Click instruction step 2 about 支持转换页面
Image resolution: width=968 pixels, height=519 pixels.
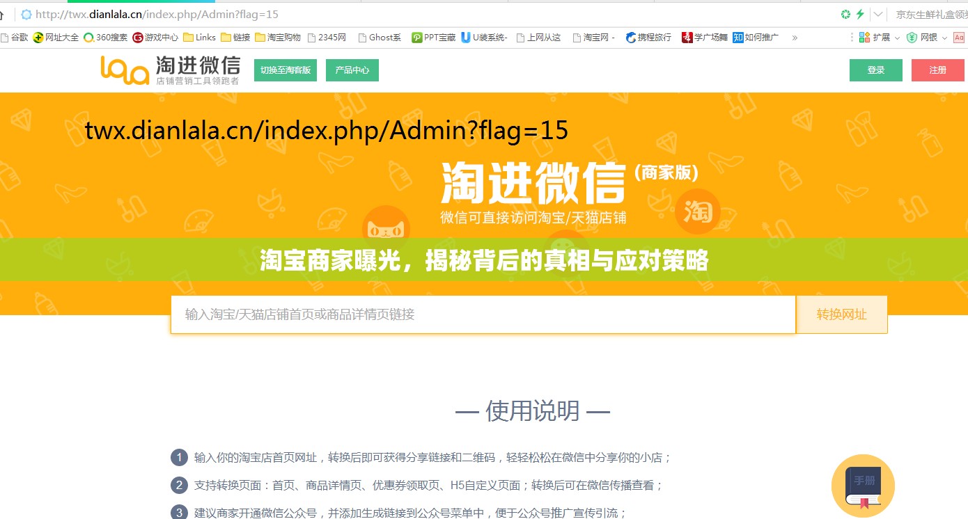pyautogui.click(x=417, y=486)
